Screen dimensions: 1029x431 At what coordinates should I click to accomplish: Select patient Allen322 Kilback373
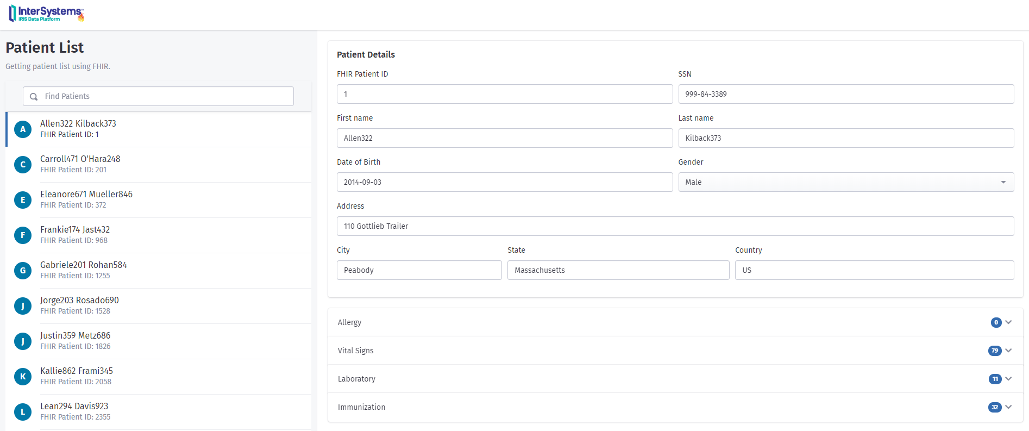[159, 129]
